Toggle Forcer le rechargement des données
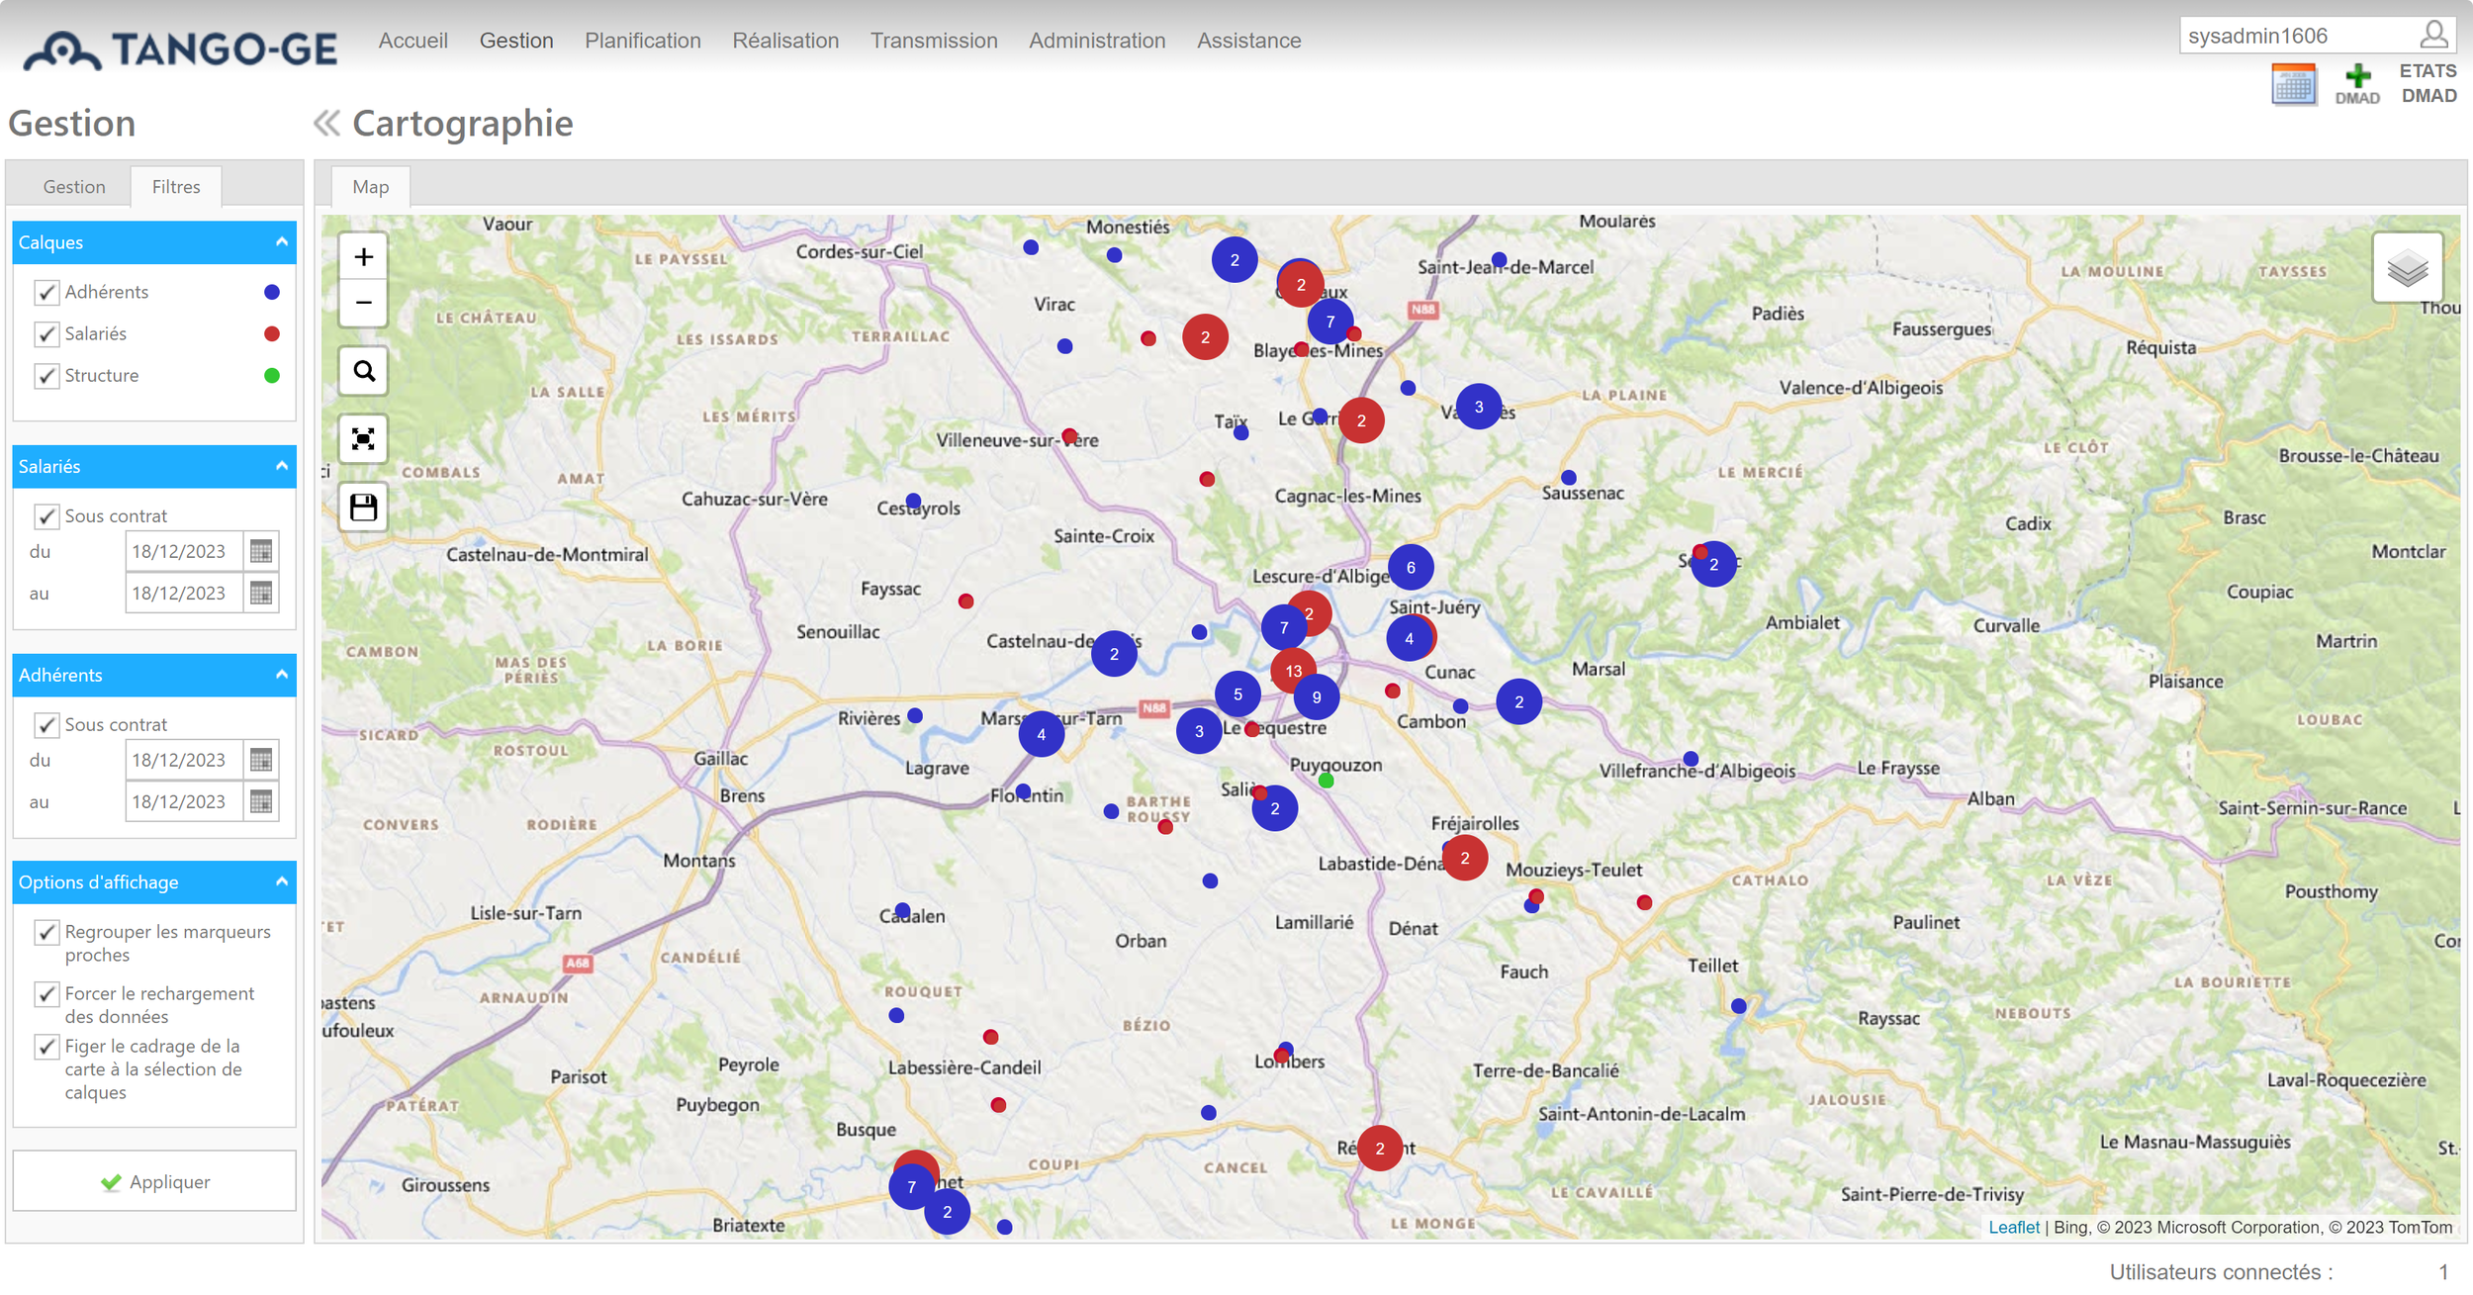The width and height of the screenshot is (2473, 1295). (46, 993)
